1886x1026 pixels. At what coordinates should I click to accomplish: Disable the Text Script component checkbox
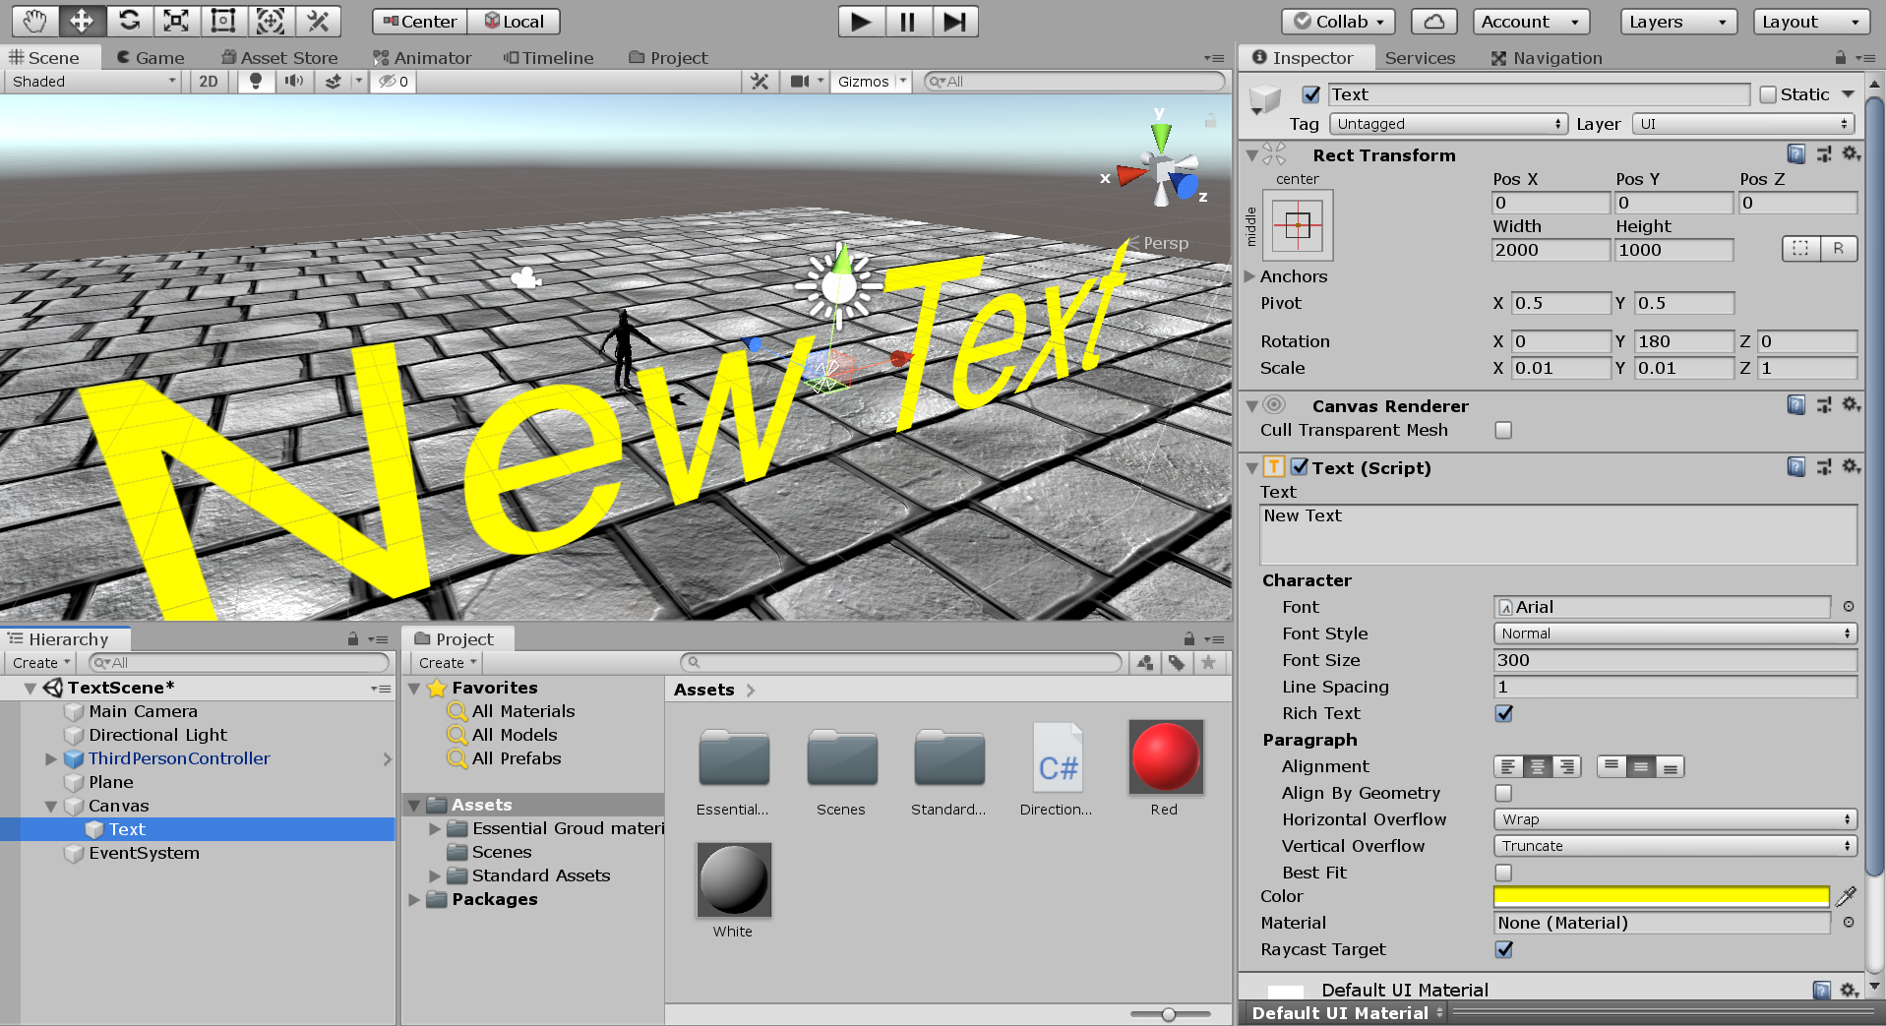1300,466
